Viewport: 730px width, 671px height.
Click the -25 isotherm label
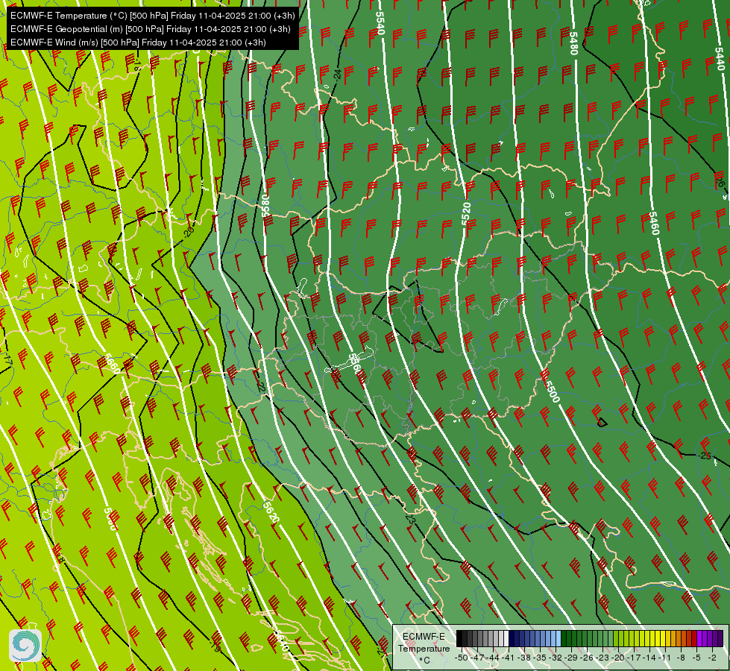tap(705, 456)
